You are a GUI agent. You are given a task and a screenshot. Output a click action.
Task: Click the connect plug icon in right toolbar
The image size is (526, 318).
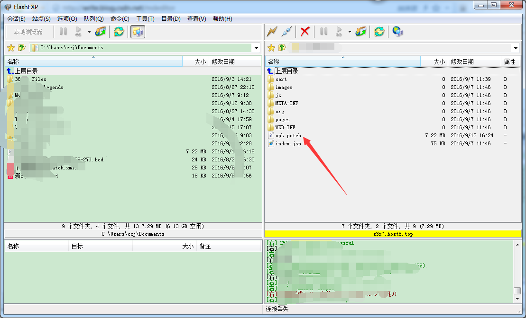pos(286,31)
